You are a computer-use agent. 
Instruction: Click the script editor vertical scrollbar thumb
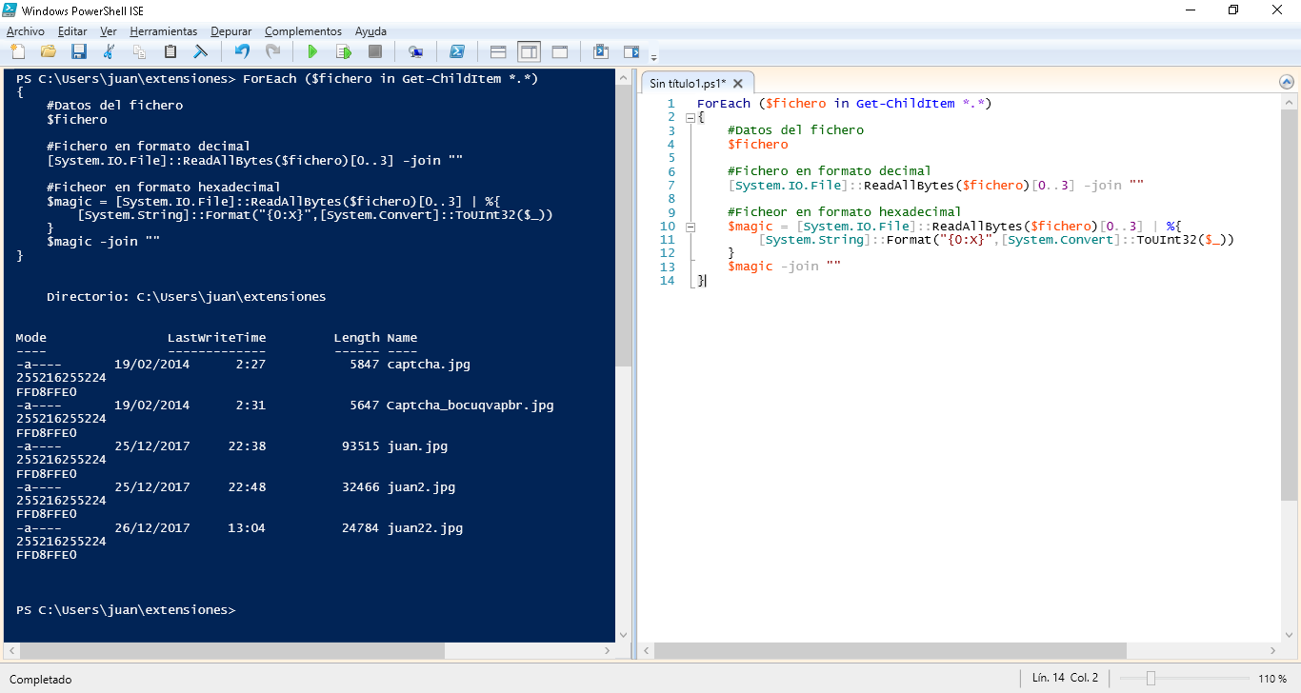pos(1287,303)
